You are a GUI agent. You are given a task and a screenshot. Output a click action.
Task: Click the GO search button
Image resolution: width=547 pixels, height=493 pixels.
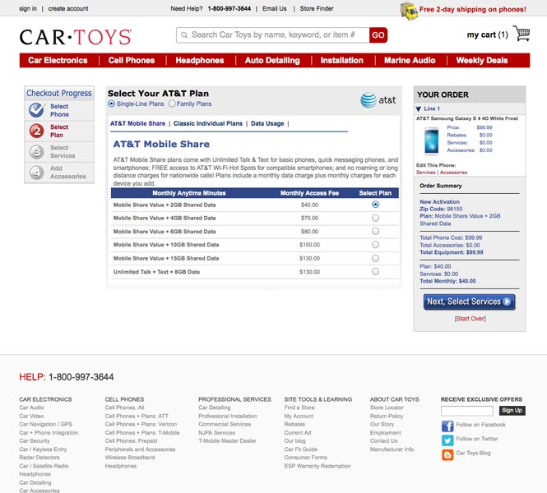coord(378,35)
